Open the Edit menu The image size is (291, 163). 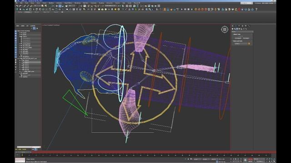(21, 3)
